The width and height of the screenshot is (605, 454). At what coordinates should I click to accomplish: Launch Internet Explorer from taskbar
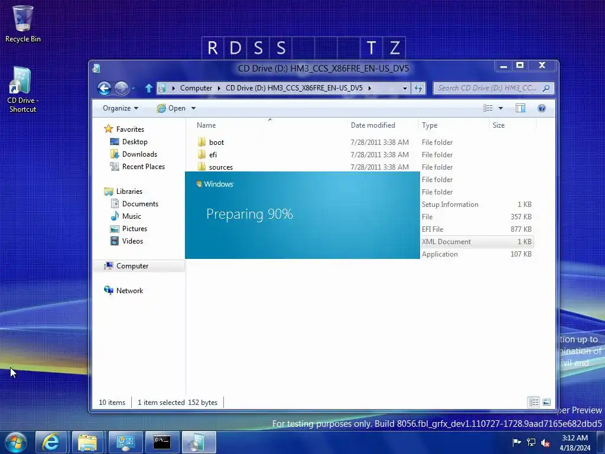coord(51,442)
